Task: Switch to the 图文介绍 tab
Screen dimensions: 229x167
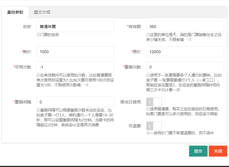Action: pos(42,12)
